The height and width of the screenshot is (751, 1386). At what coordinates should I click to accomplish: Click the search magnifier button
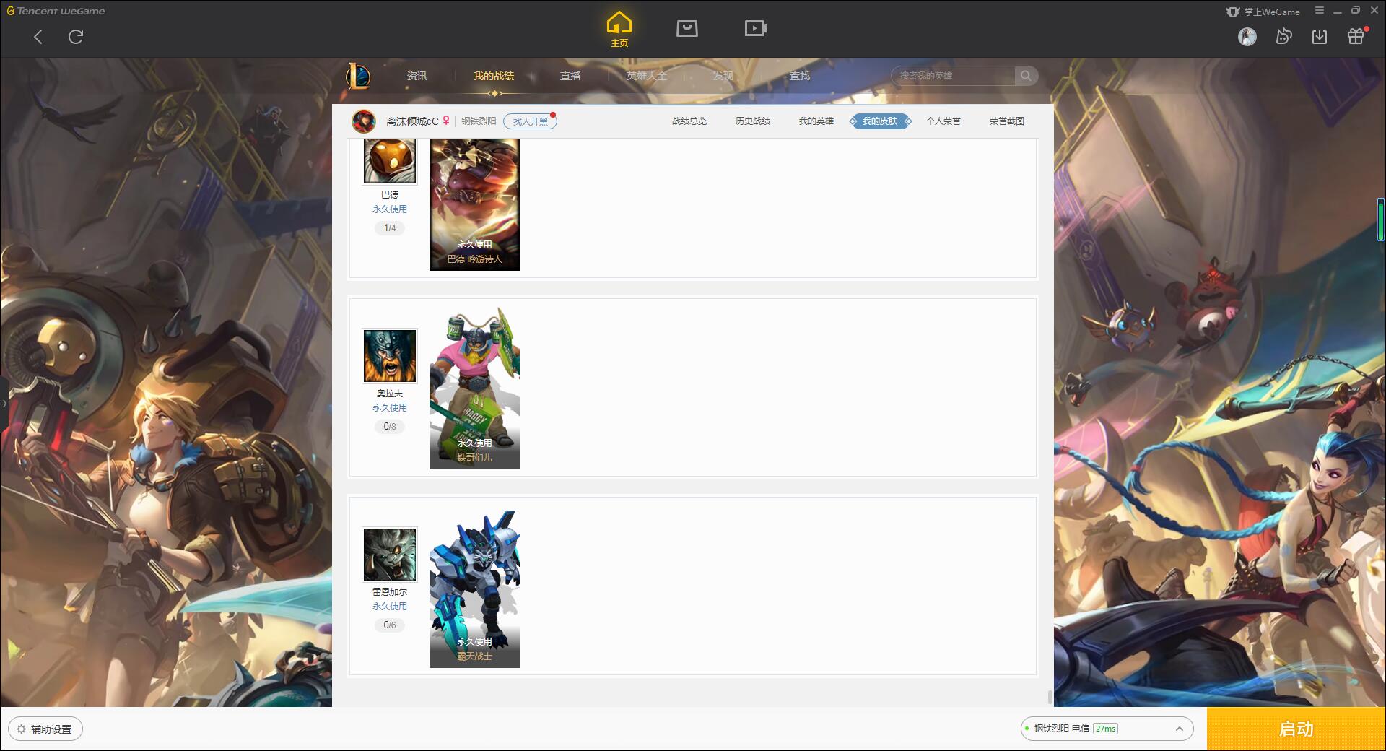click(x=1026, y=76)
